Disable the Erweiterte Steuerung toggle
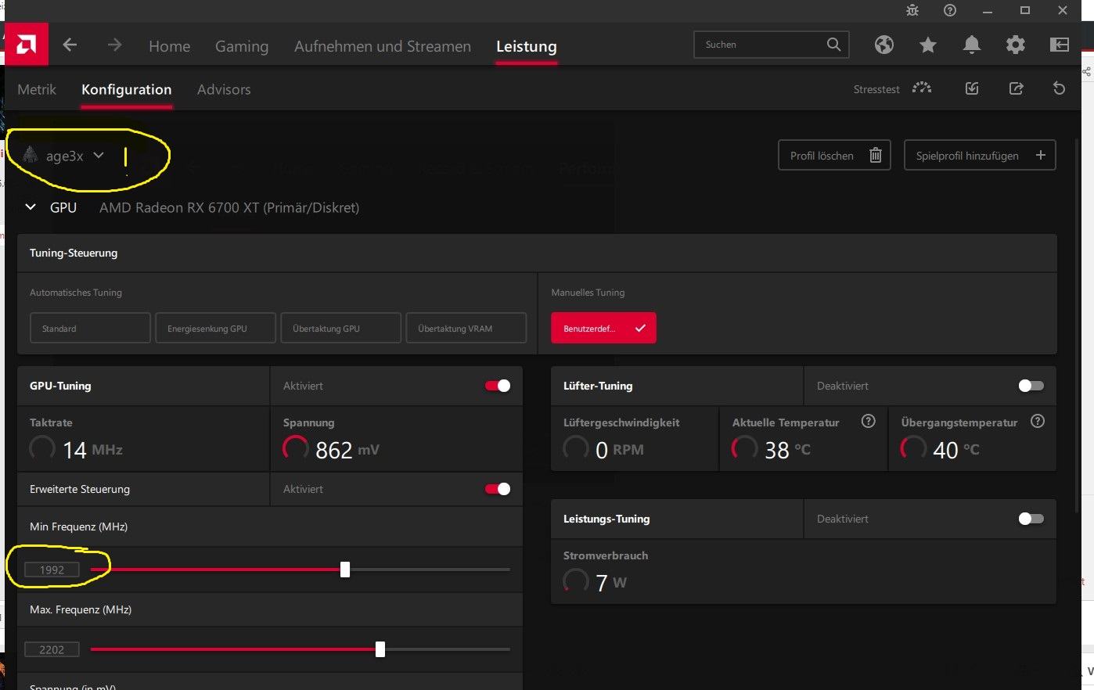 (498, 489)
